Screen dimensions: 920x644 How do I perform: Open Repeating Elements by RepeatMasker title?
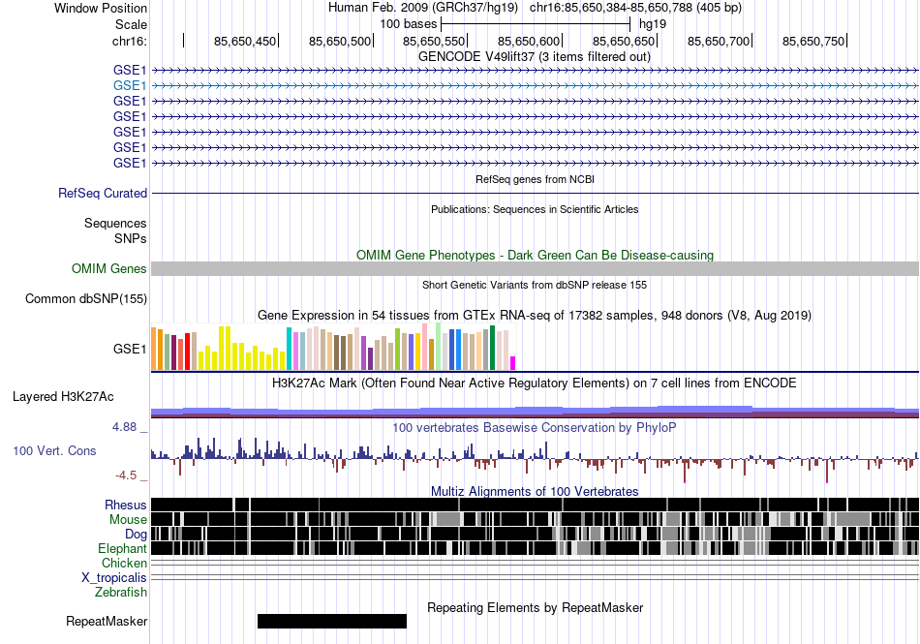click(535, 607)
